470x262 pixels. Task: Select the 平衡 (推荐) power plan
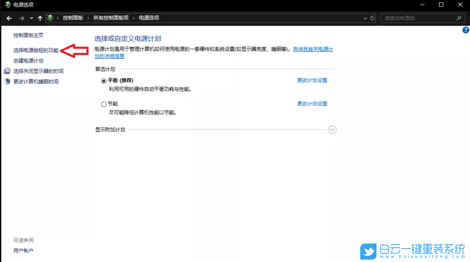point(103,81)
